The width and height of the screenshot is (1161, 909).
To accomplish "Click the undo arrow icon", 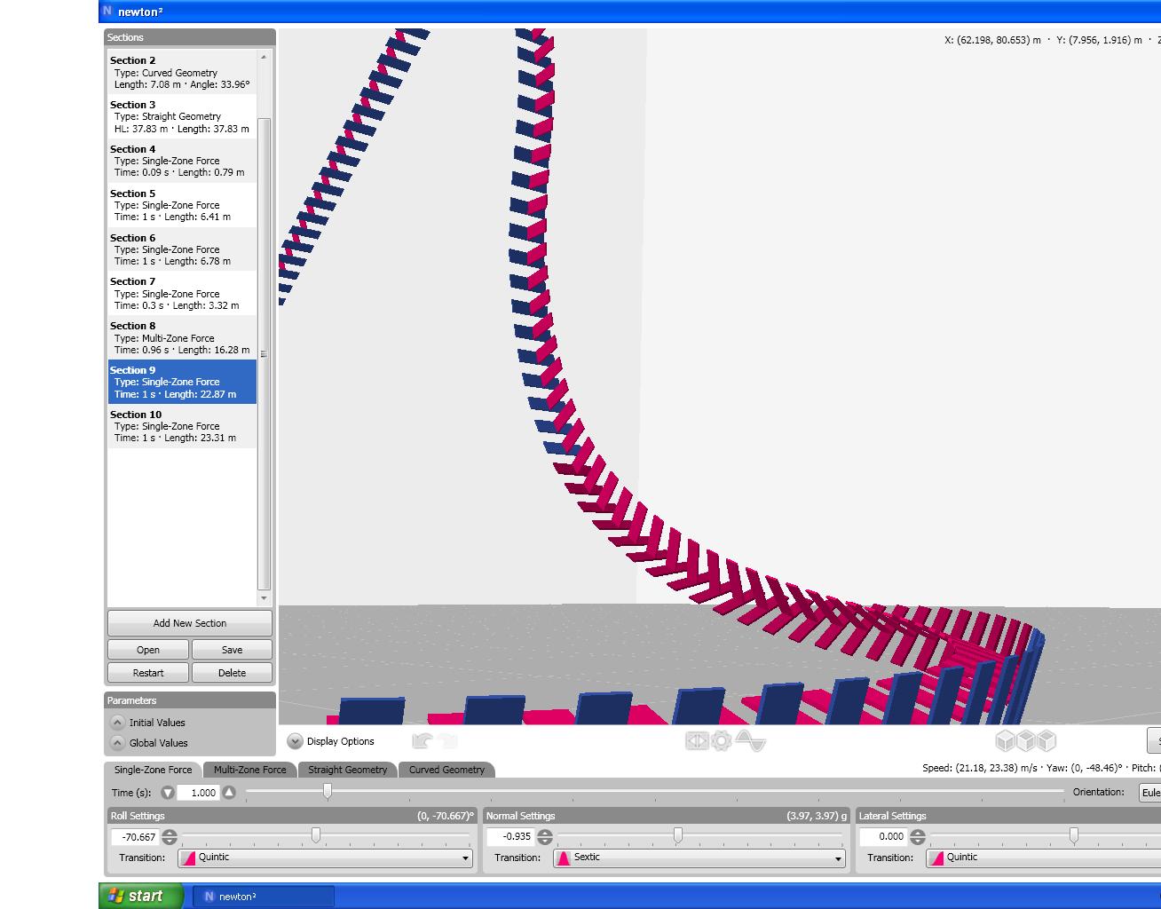I will click(x=423, y=741).
